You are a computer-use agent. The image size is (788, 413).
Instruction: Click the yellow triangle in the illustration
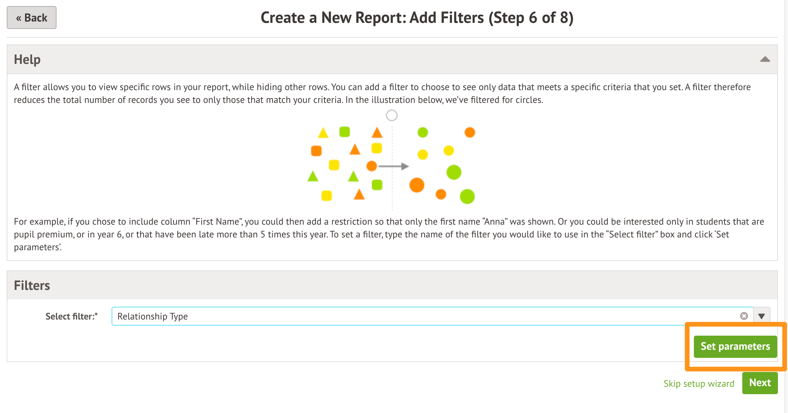pos(323,133)
